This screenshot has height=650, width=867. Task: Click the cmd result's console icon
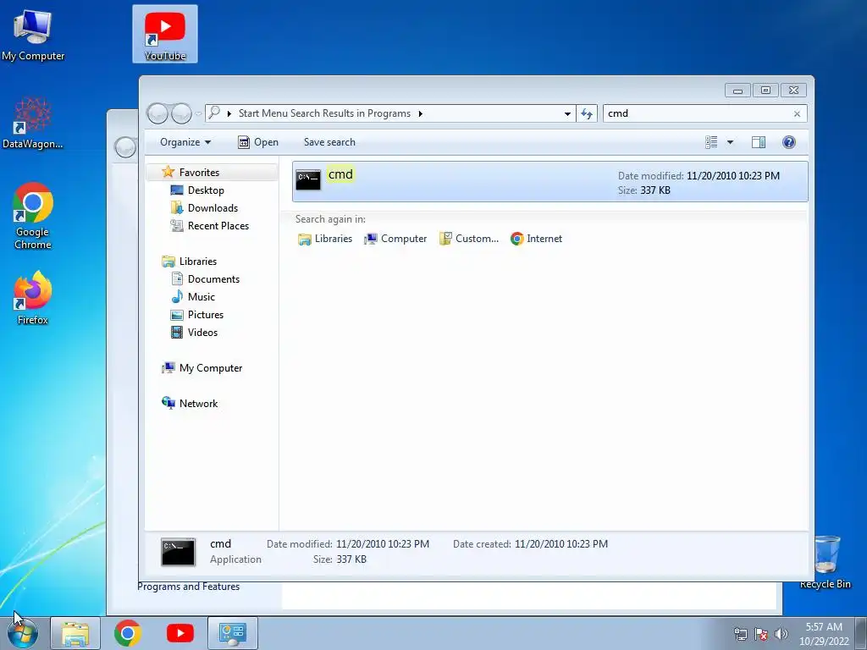pos(308,179)
